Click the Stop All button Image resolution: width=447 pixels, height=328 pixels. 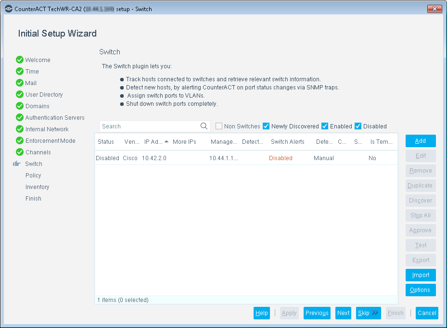pos(421,215)
